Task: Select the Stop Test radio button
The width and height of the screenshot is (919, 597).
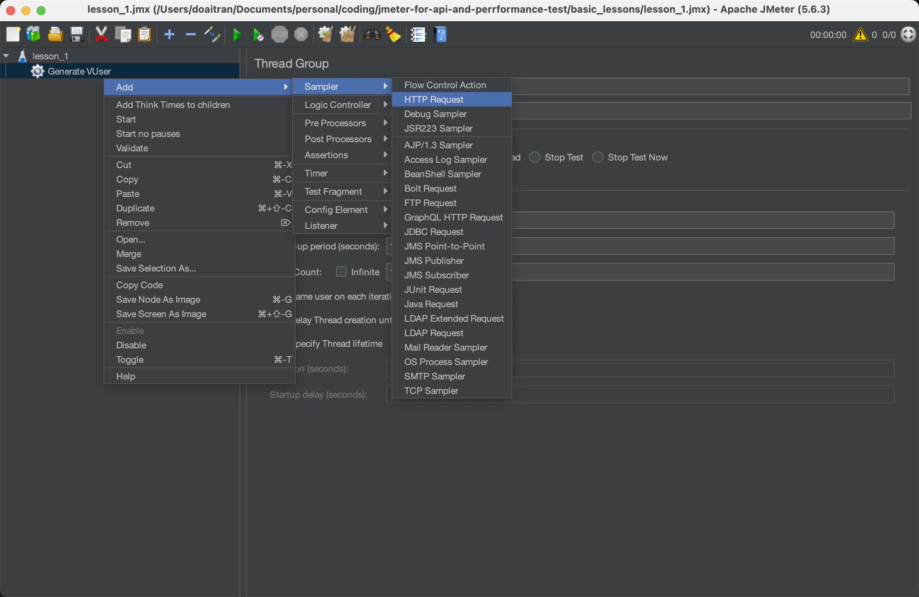Action: tap(535, 157)
